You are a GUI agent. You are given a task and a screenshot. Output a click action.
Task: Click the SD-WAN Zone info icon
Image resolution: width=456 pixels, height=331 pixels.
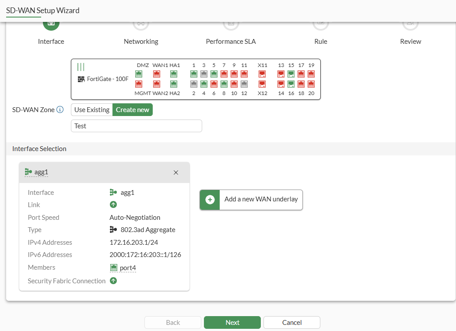point(60,110)
